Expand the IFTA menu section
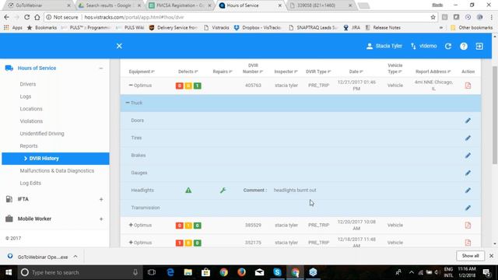The image size is (498, 280). (101, 199)
